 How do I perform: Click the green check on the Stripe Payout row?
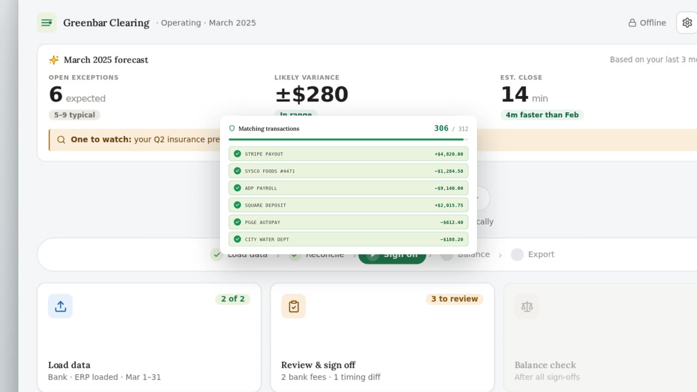click(x=237, y=154)
